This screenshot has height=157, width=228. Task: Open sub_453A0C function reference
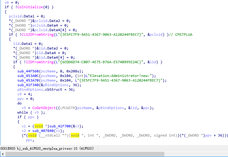pos(28,76)
